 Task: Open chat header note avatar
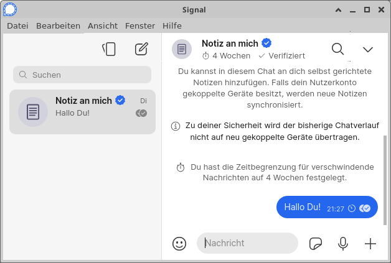pos(182,49)
